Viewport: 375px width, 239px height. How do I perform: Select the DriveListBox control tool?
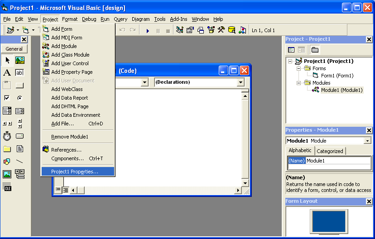[19, 136]
